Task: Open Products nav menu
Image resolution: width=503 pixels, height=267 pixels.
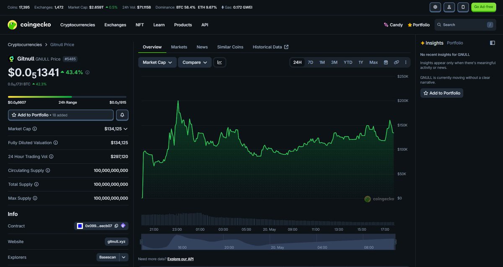Action: click(183, 25)
